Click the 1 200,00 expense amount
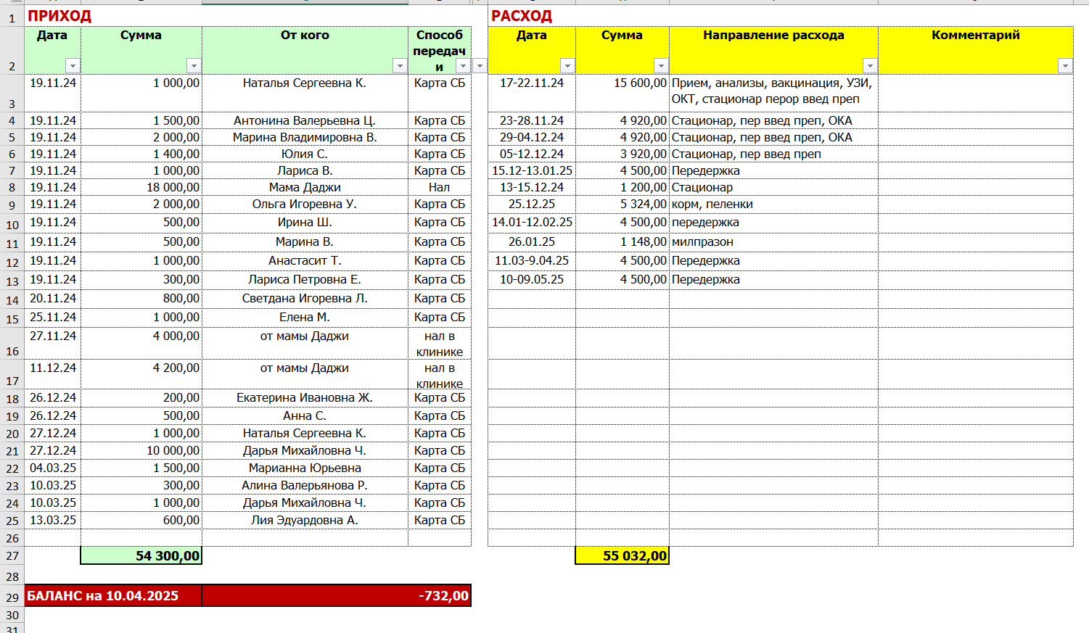Image resolution: width=1089 pixels, height=633 pixels. point(622,187)
